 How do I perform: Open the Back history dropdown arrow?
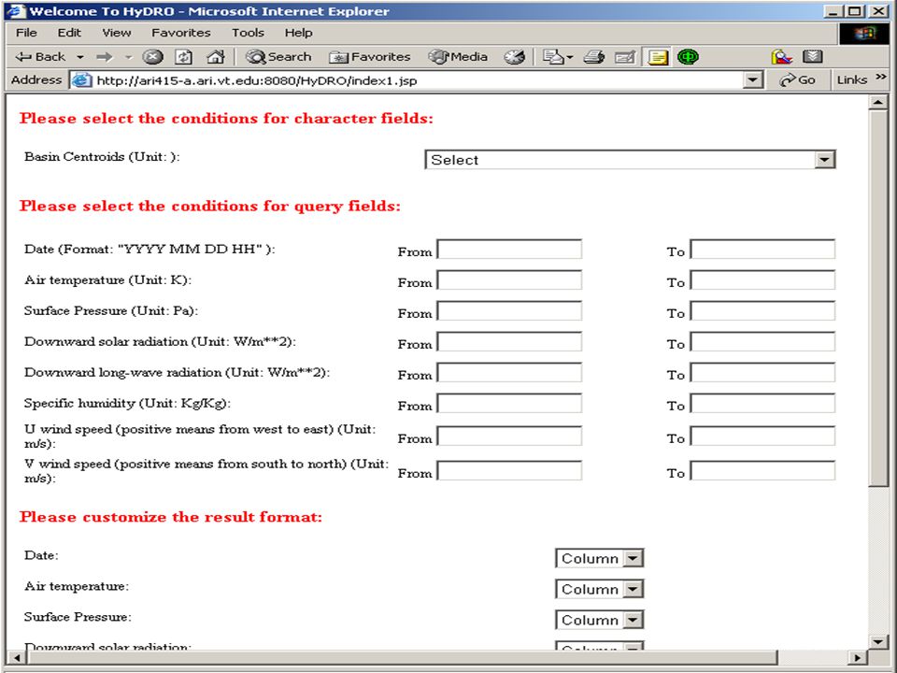[x=80, y=57]
